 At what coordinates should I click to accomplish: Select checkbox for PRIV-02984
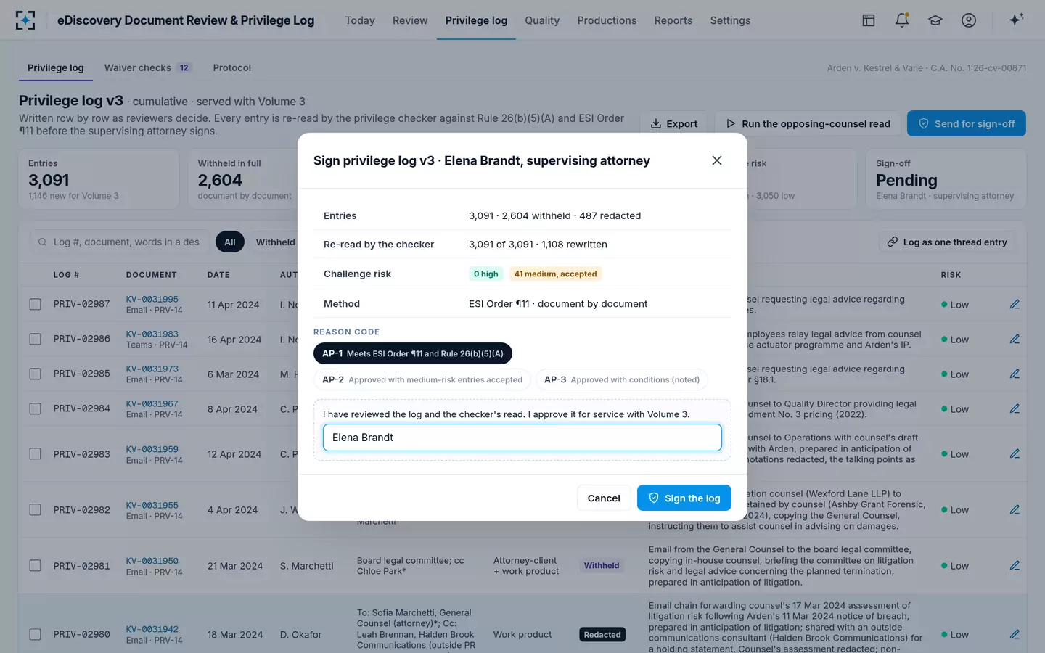pos(35,408)
